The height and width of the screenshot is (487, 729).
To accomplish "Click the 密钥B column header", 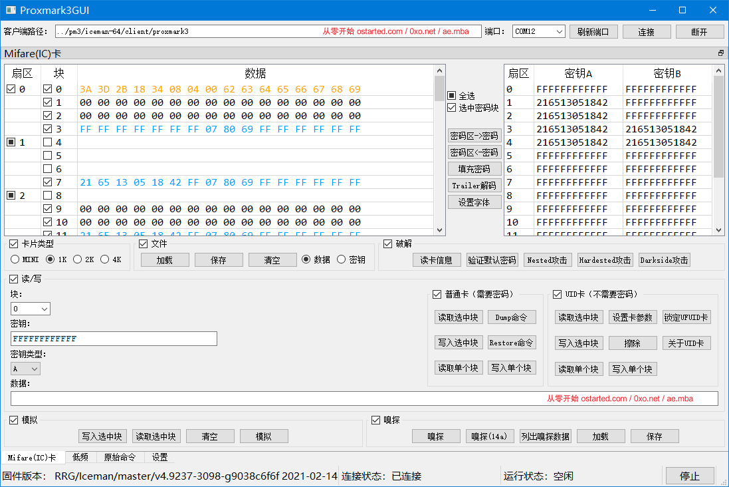I will pos(667,73).
